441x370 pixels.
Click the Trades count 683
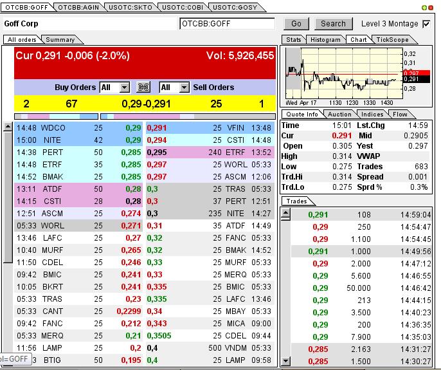click(421, 167)
